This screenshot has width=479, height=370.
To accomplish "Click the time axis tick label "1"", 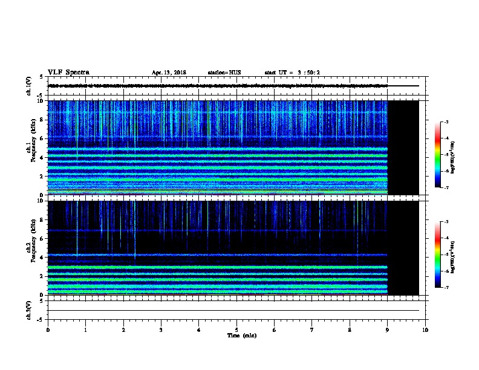I will (x=86, y=330).
